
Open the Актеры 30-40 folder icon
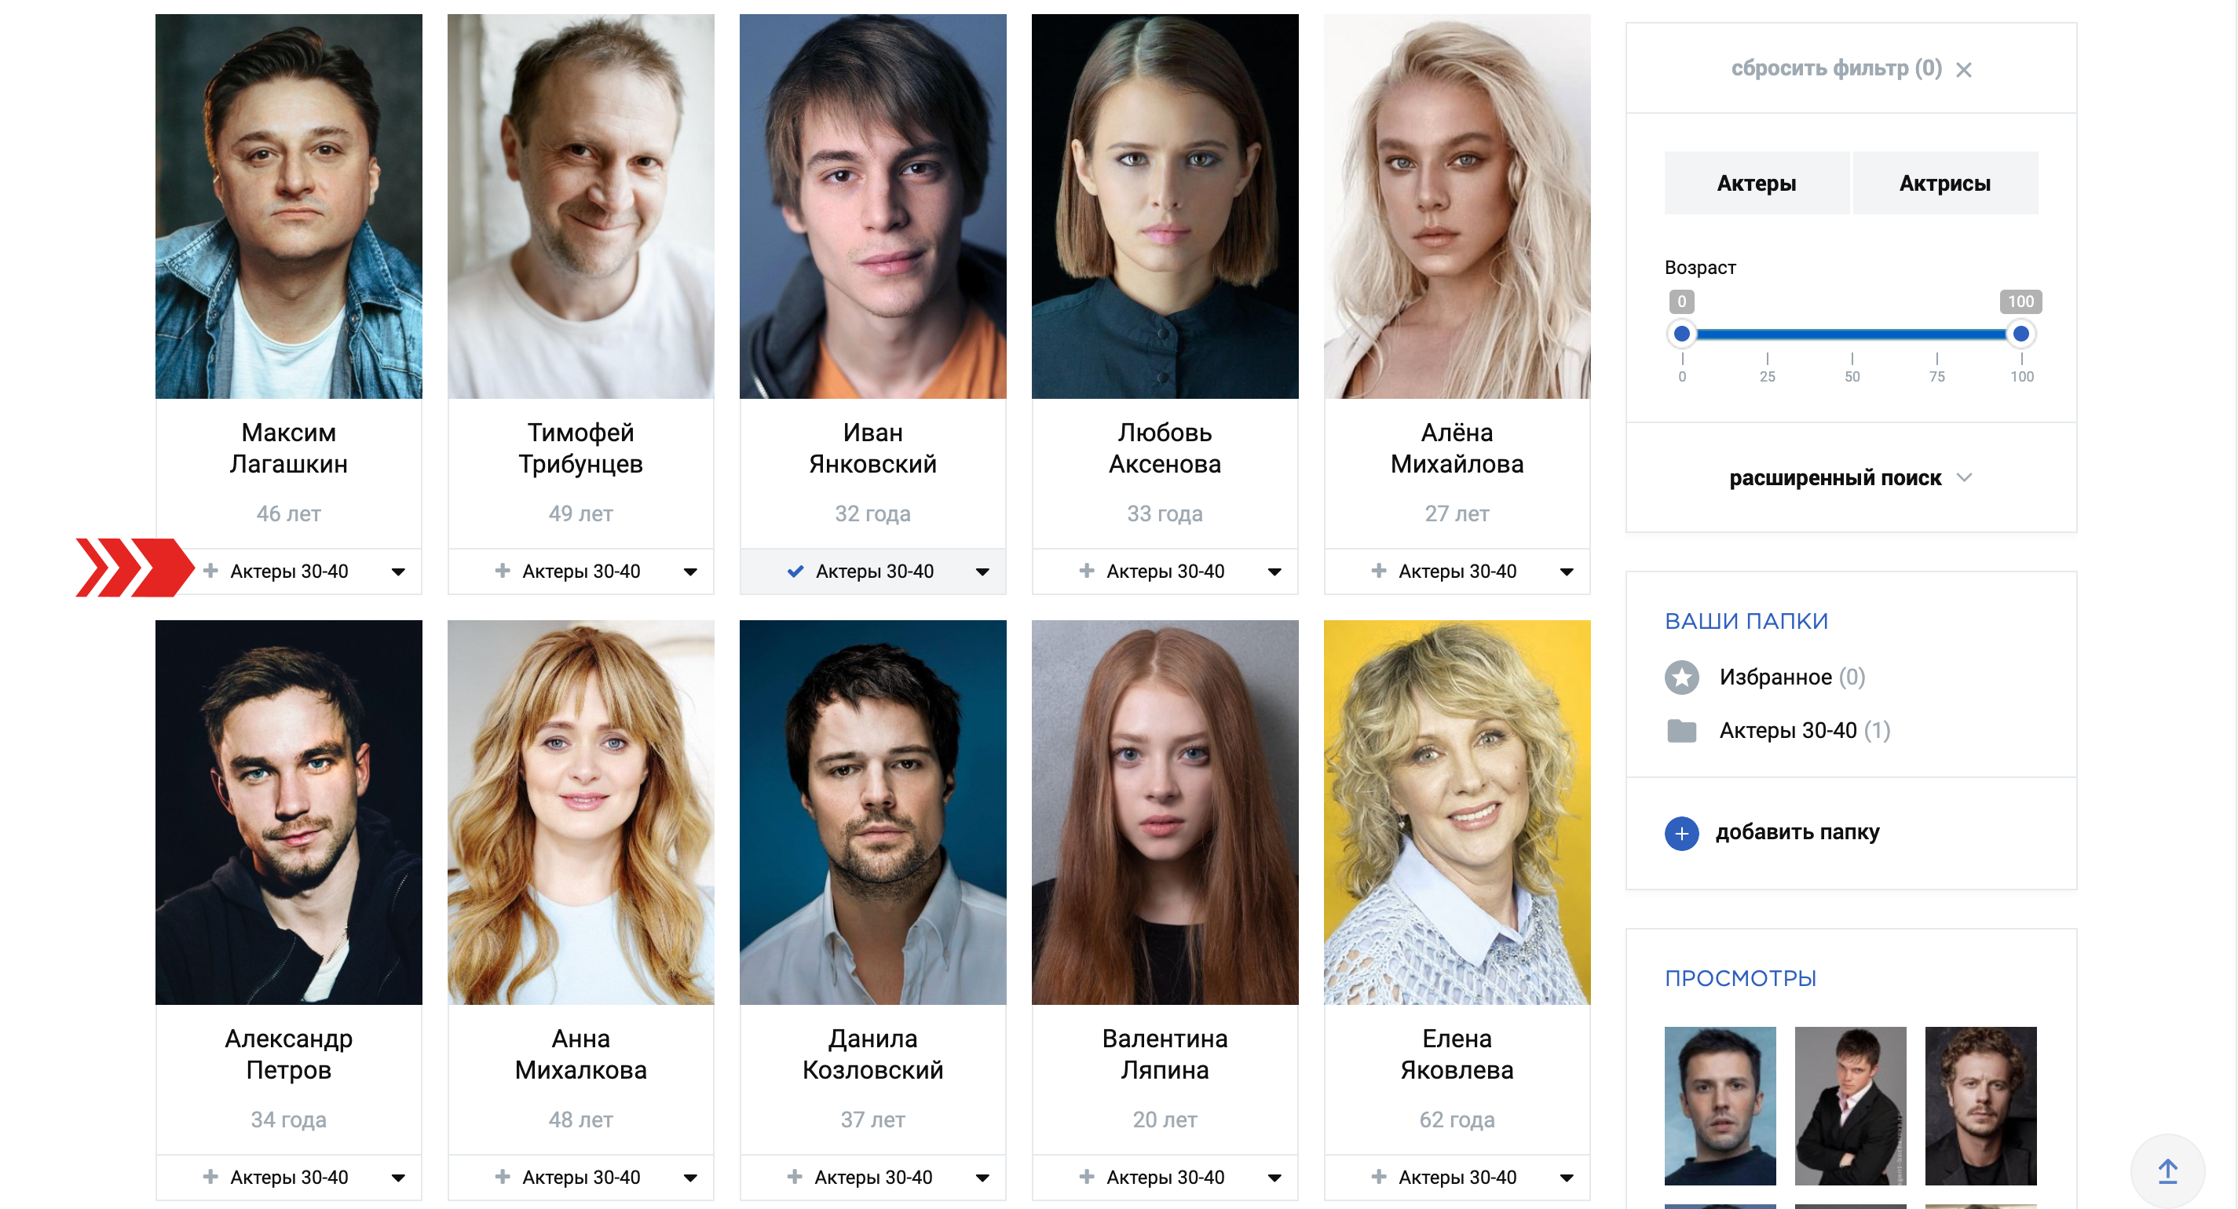click(x=1681, y=730)
